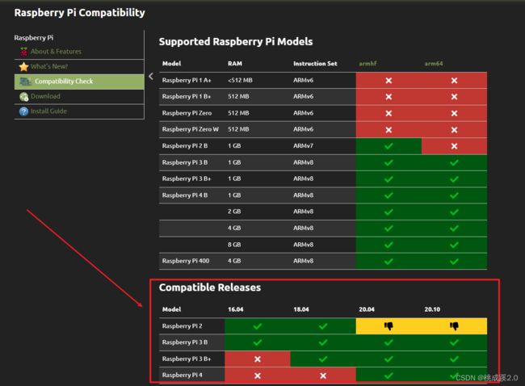Click the armhf checkmark for Raspberry Pi 2 B
This screenshot has height=386, width=525.
388,146
